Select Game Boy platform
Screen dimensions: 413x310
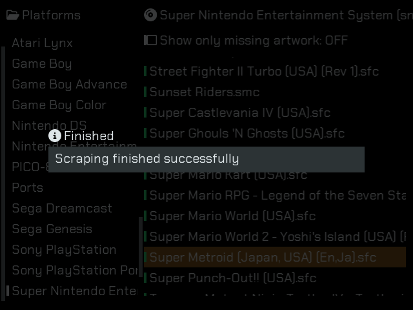[41, 63]
